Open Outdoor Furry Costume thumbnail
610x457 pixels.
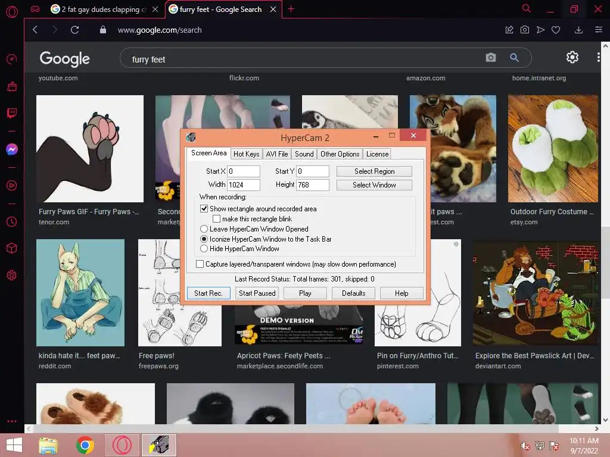[553, 148]
